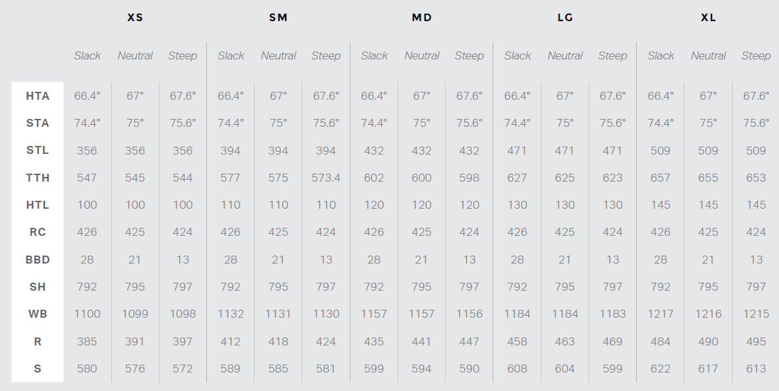779x391 pixels.
Task: Click the MD size heading
Action: point(422,17)
